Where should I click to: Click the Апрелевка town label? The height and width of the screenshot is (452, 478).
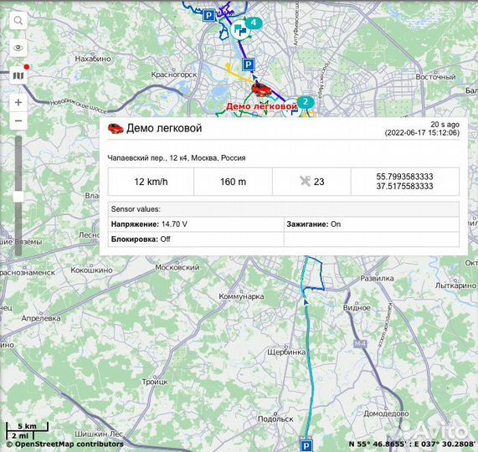pos(41,319)
